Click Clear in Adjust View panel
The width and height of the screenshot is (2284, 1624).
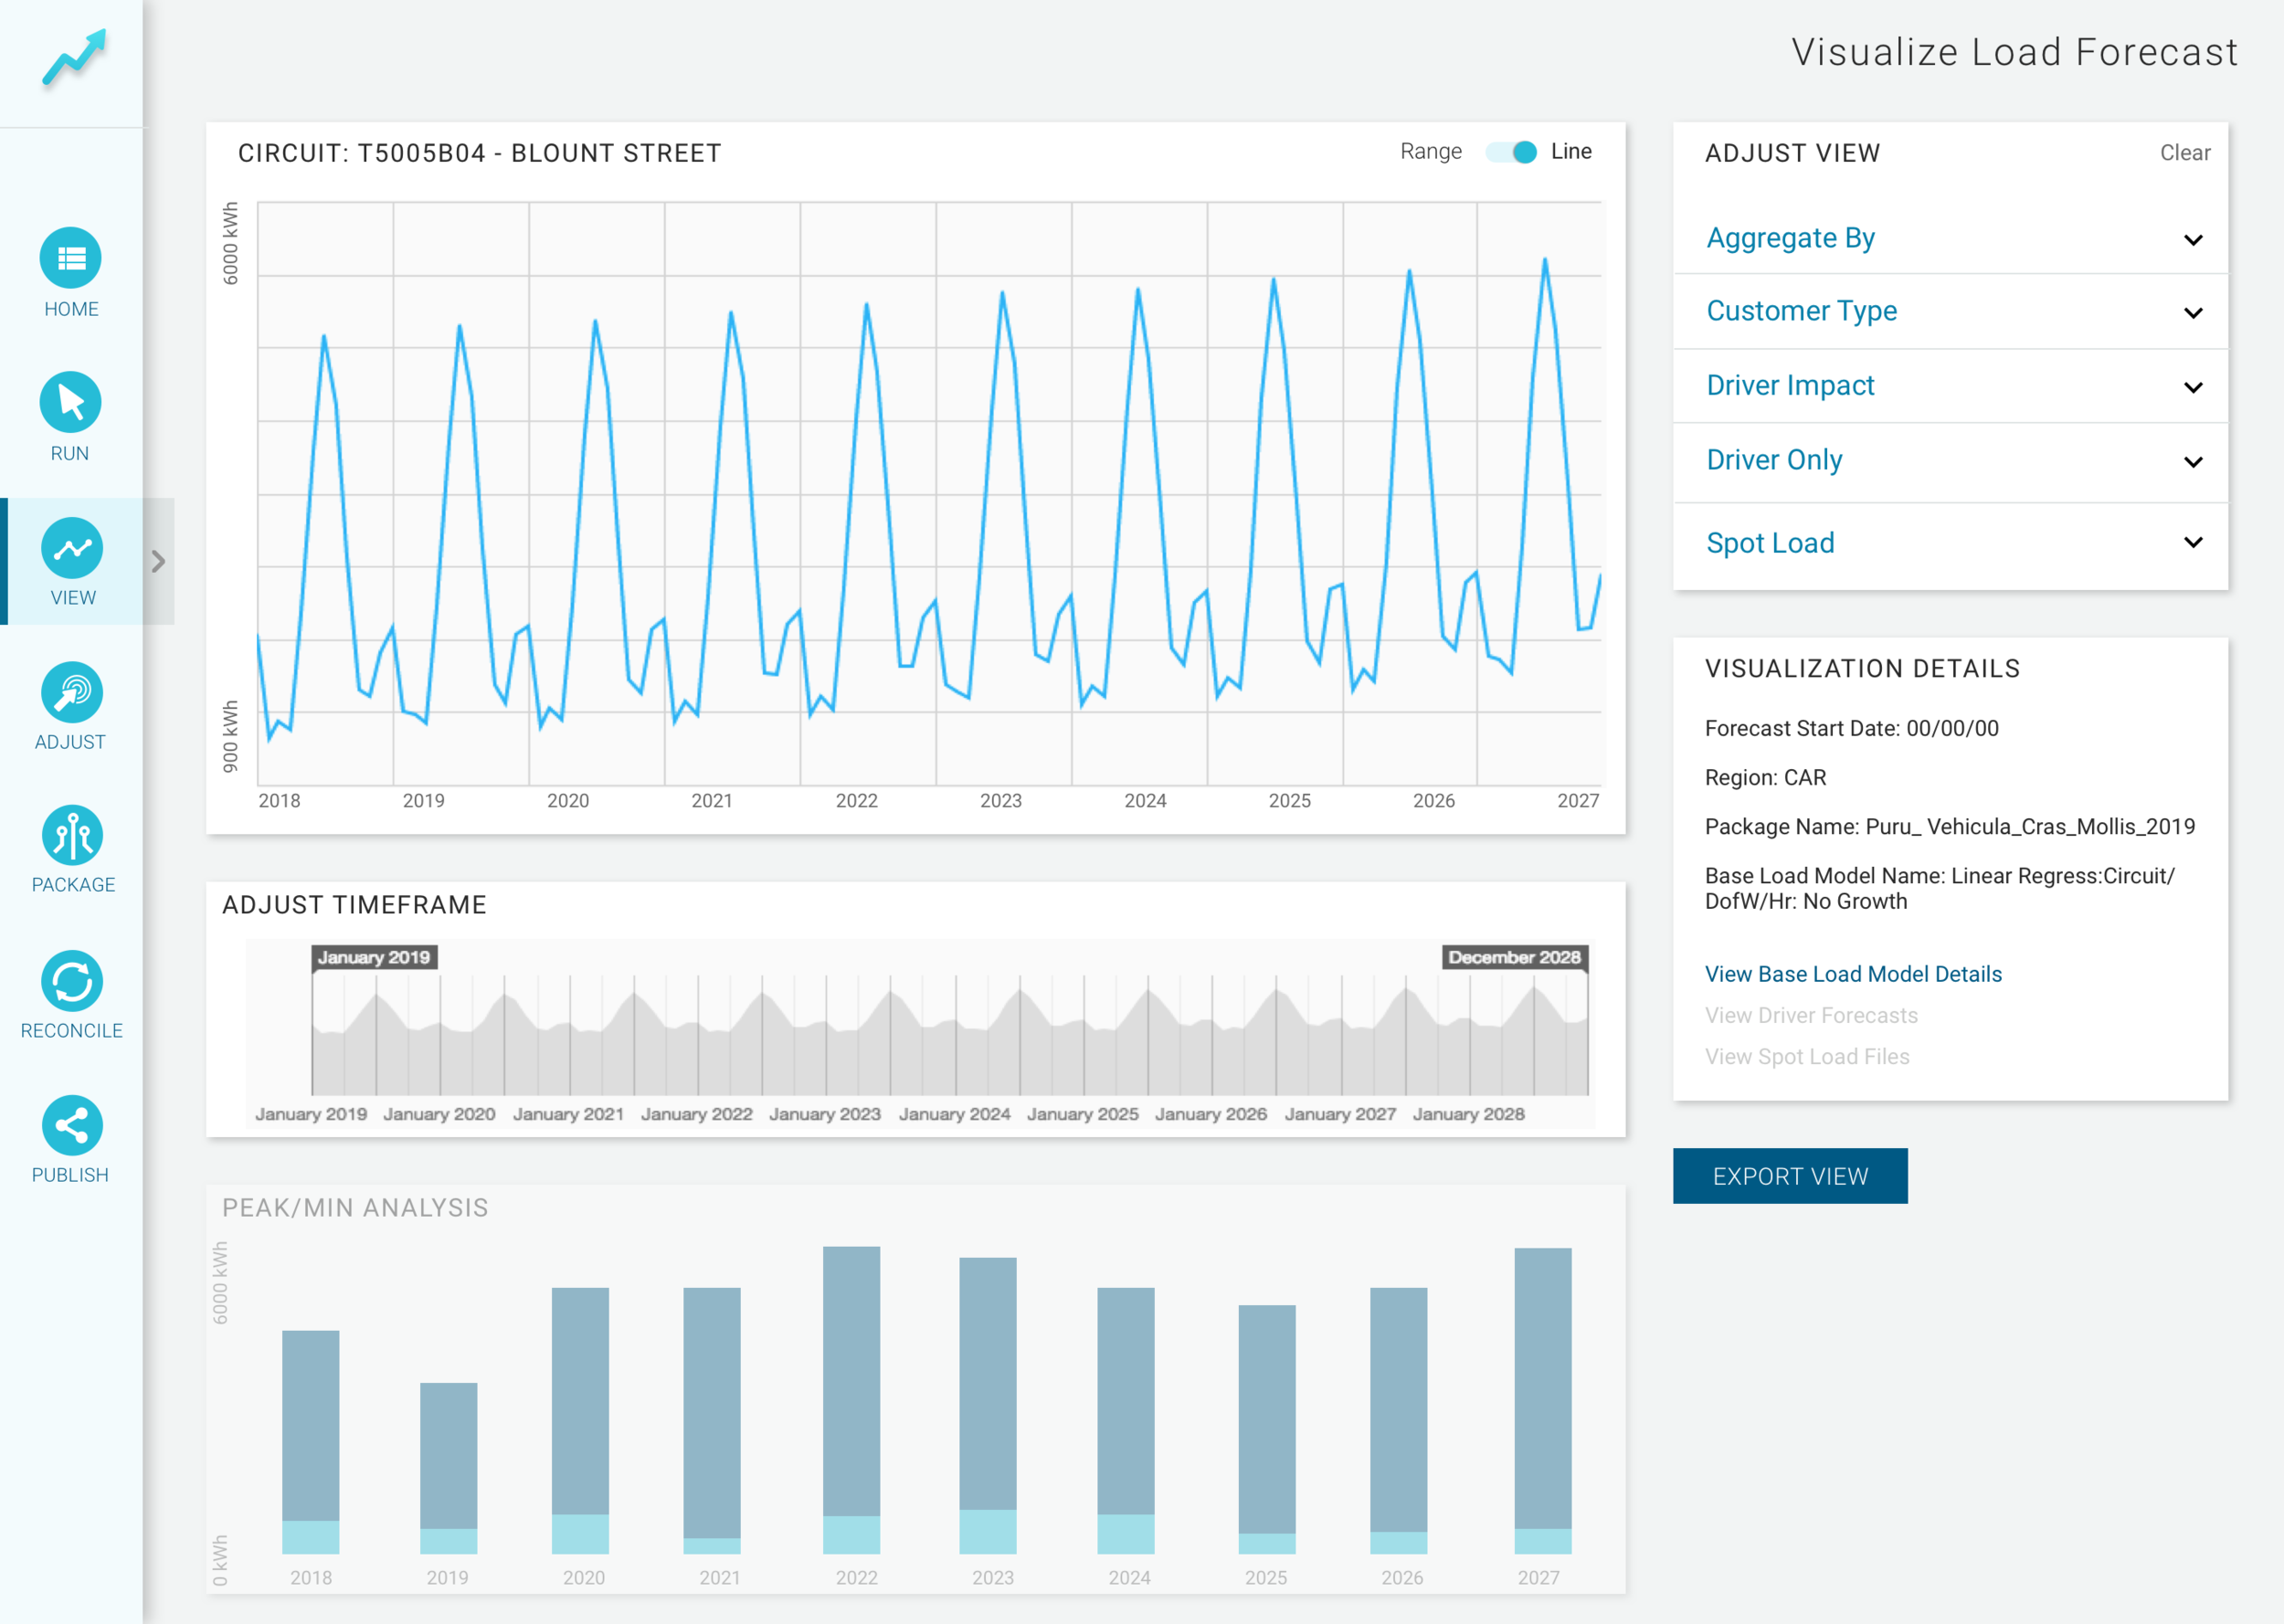2184,153
